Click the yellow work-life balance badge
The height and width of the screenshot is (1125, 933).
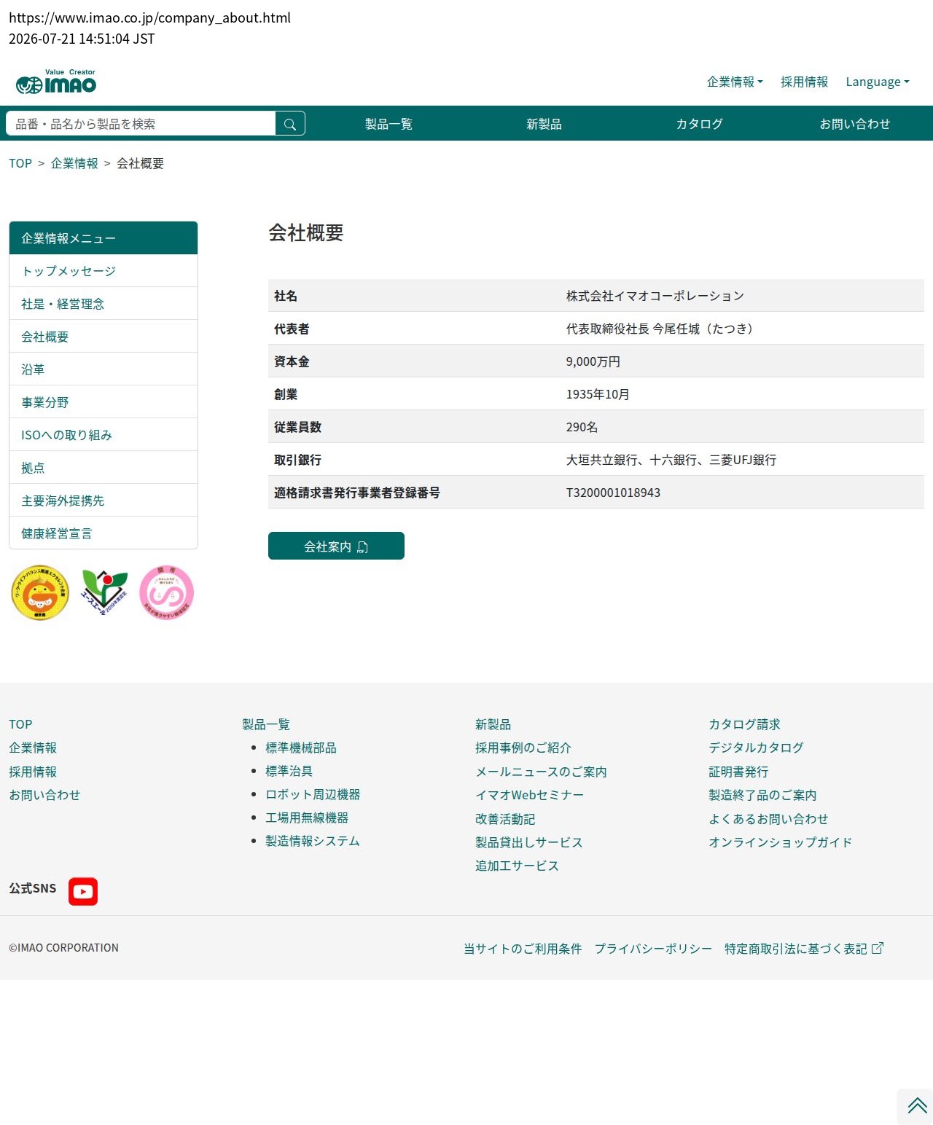point(40,592)
